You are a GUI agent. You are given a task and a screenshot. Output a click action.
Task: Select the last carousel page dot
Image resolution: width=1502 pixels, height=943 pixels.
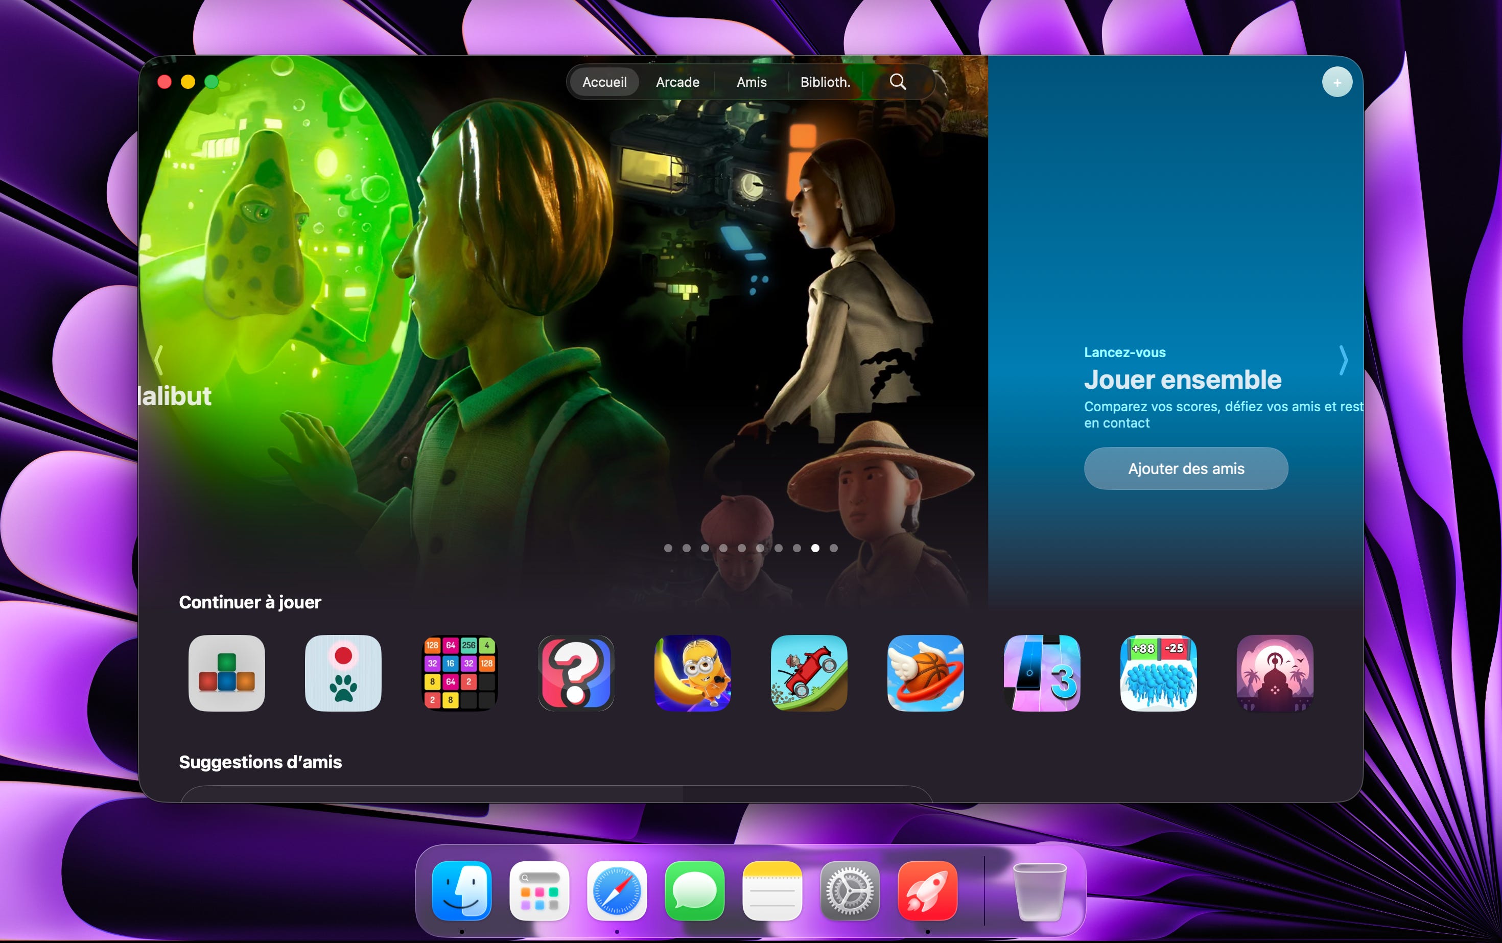[x=833, y=548]
